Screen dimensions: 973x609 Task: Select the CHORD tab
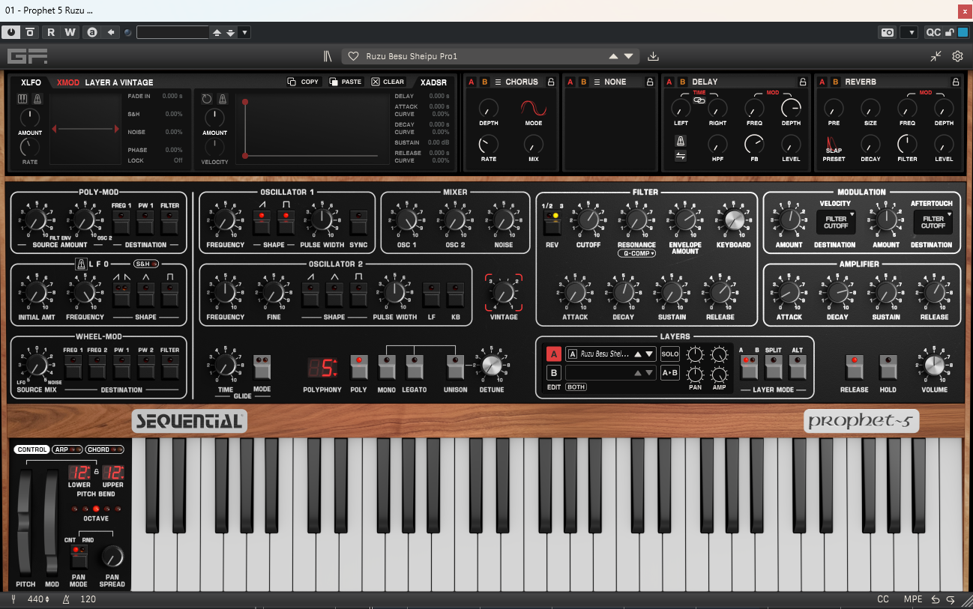[x=103, y=449]
